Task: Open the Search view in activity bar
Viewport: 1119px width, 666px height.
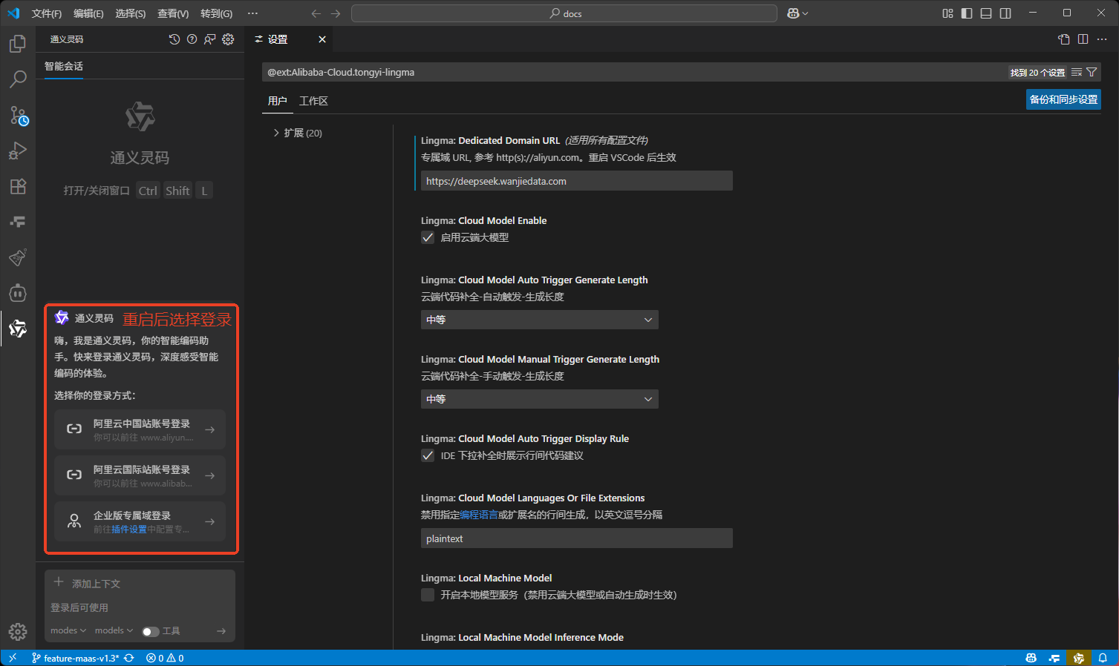Action: click(18, 79)
